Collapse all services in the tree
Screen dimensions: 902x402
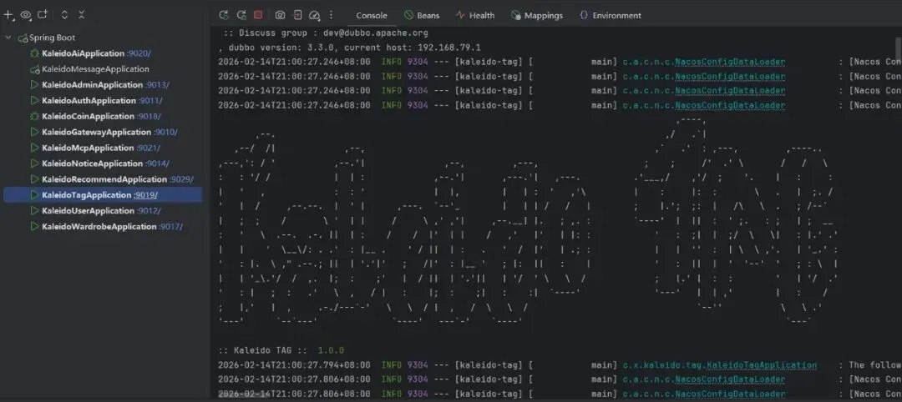[82, 15]
